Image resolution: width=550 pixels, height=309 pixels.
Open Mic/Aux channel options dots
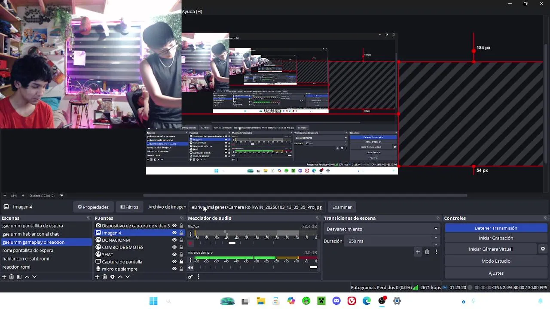[190, 234]
